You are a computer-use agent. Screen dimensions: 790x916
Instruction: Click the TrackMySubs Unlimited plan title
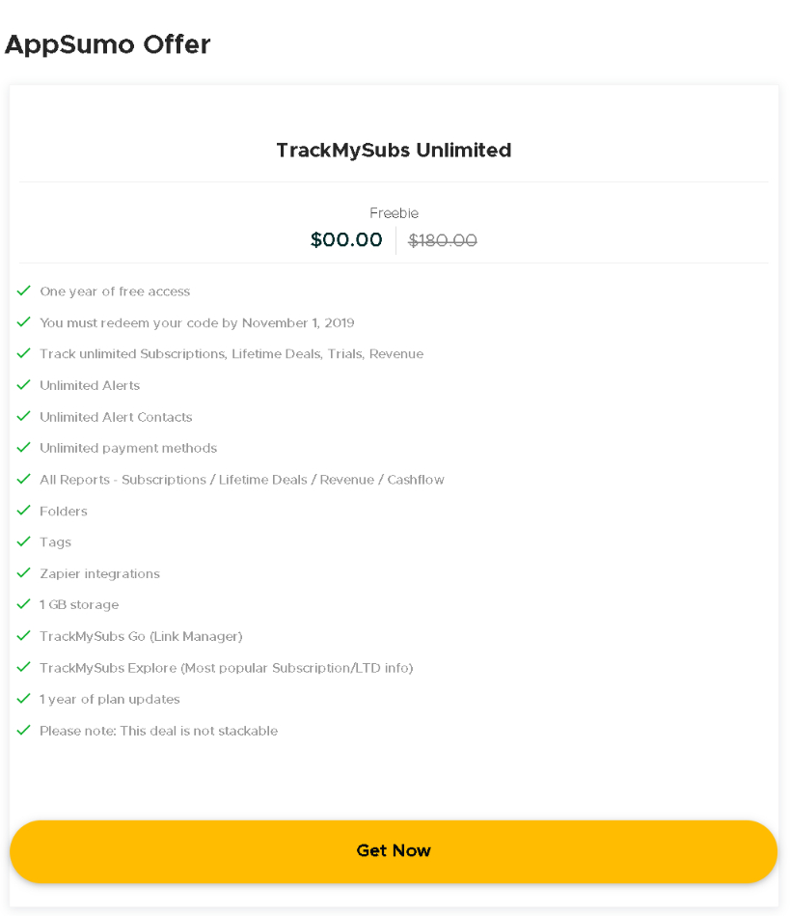tap(394, 151)
